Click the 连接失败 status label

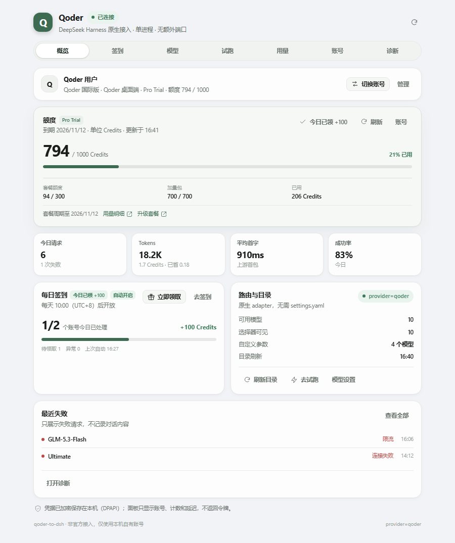coord(383,456)
